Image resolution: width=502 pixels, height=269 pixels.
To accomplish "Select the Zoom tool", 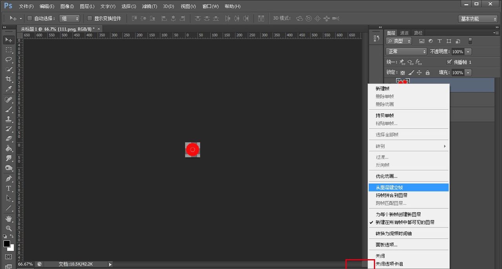I will pos(9,228).
